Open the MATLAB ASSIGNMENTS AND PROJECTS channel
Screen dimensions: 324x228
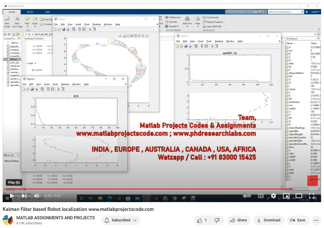click(55, 218)
